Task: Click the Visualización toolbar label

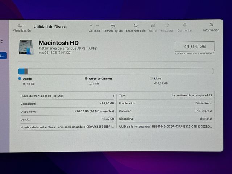Action: click(x=22, y=30)
